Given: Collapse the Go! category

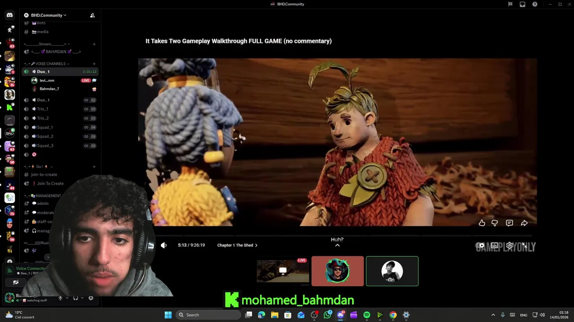Looking at the screenshot, I should (38, 166).
